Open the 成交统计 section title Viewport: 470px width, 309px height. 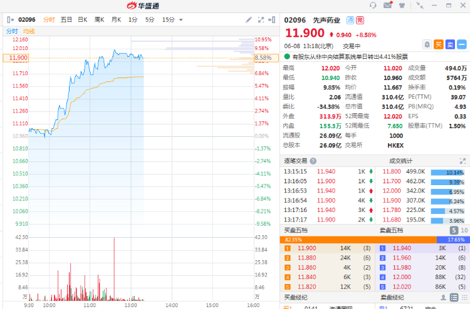point(401,161)
